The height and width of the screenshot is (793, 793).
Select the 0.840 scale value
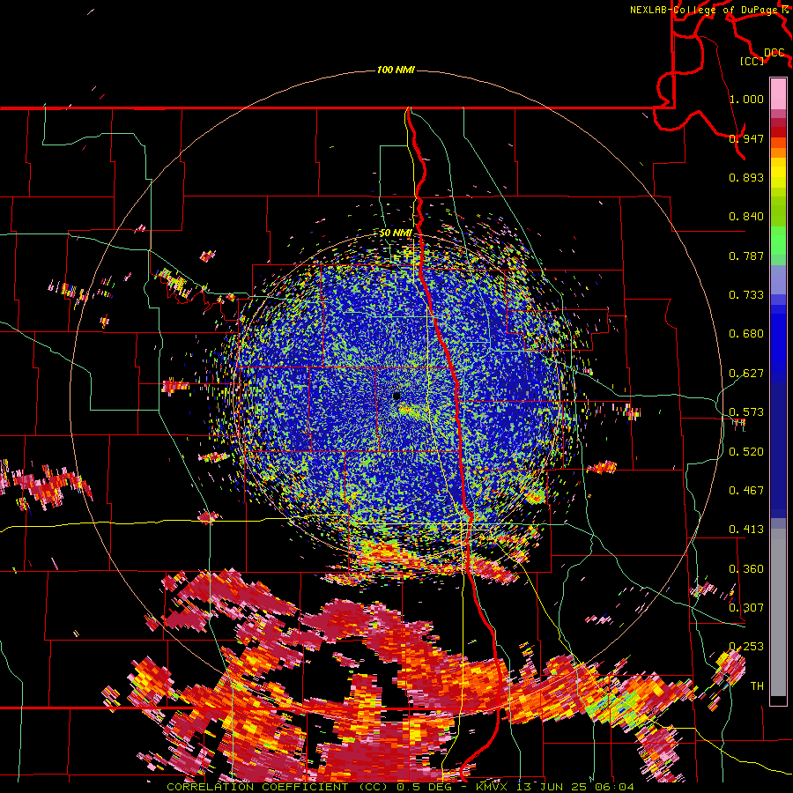[x=746, y=217]
